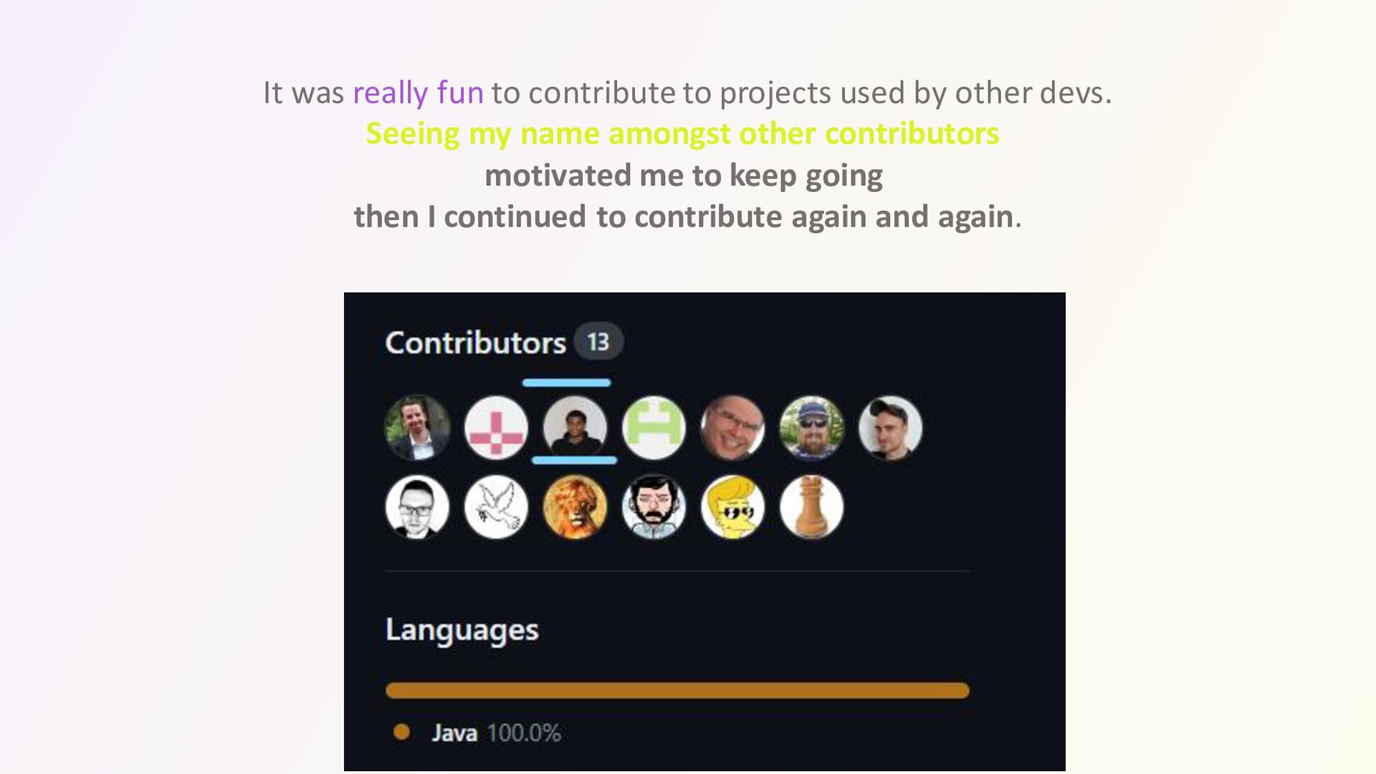Click the black-and-white glasses man avatar
Image resolution: width=1376 pixels, height=774 pixels.
tap(417, 507)
